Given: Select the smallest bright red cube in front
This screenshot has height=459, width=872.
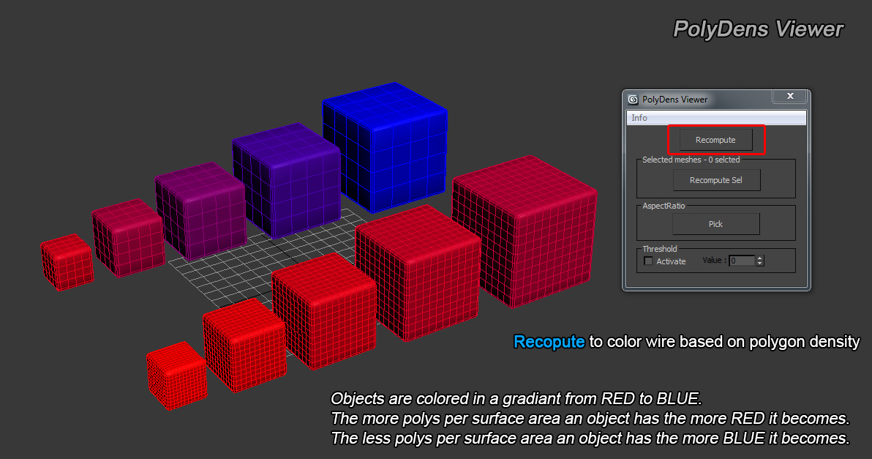Looking at the screenshot, I should pyautogui.click(x=176, y=375).
